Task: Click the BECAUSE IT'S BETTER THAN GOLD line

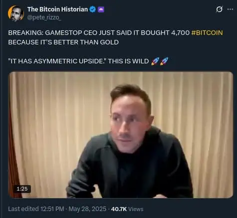Action: click(x=63, y=42)
